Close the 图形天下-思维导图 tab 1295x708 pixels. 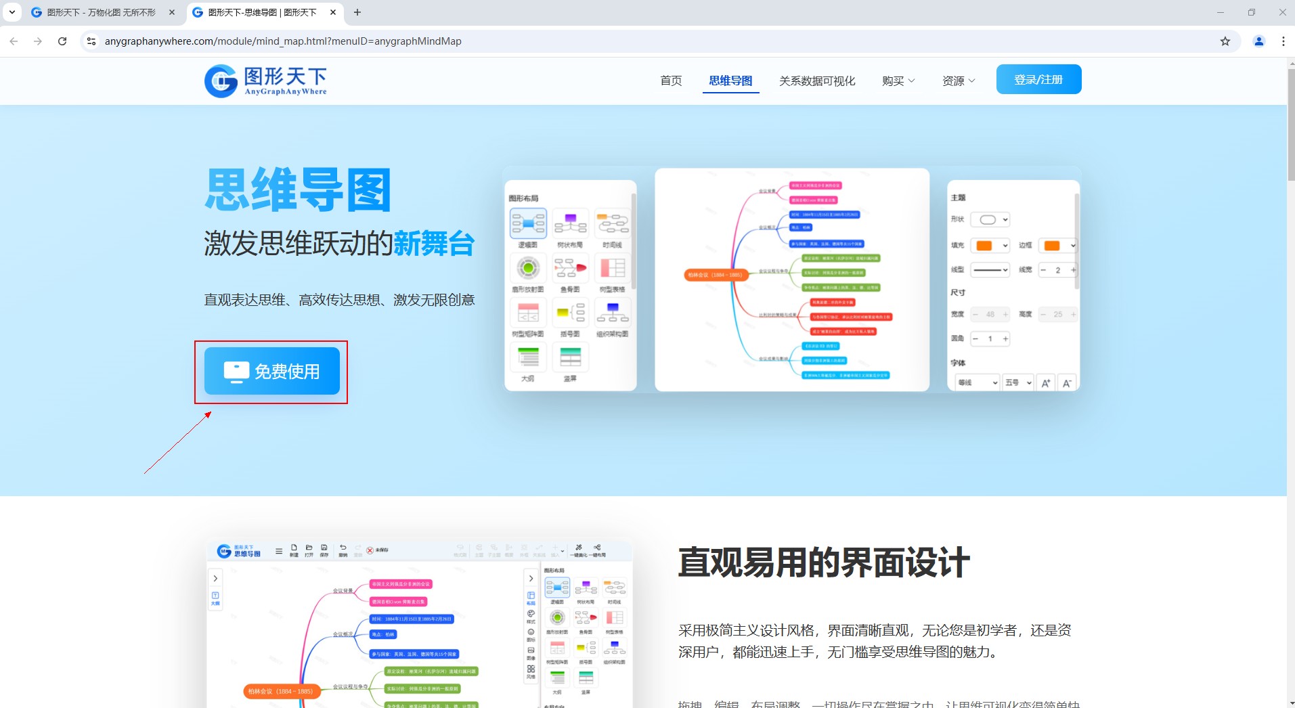pos(333,12)
